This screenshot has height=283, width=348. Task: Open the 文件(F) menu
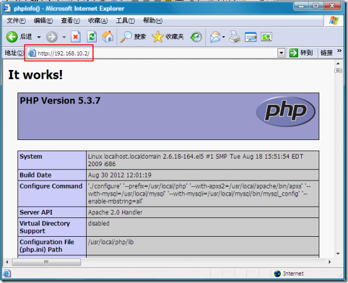coord(16,21)
